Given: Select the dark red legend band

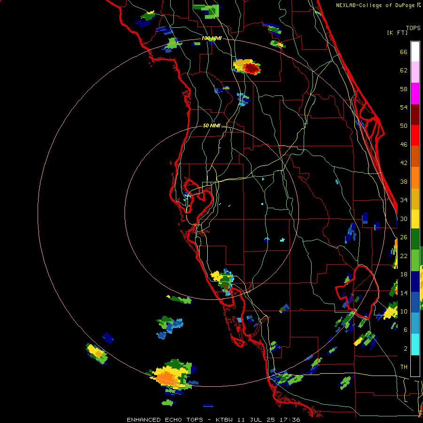Looking at the screenshot, I should (415, 115).
